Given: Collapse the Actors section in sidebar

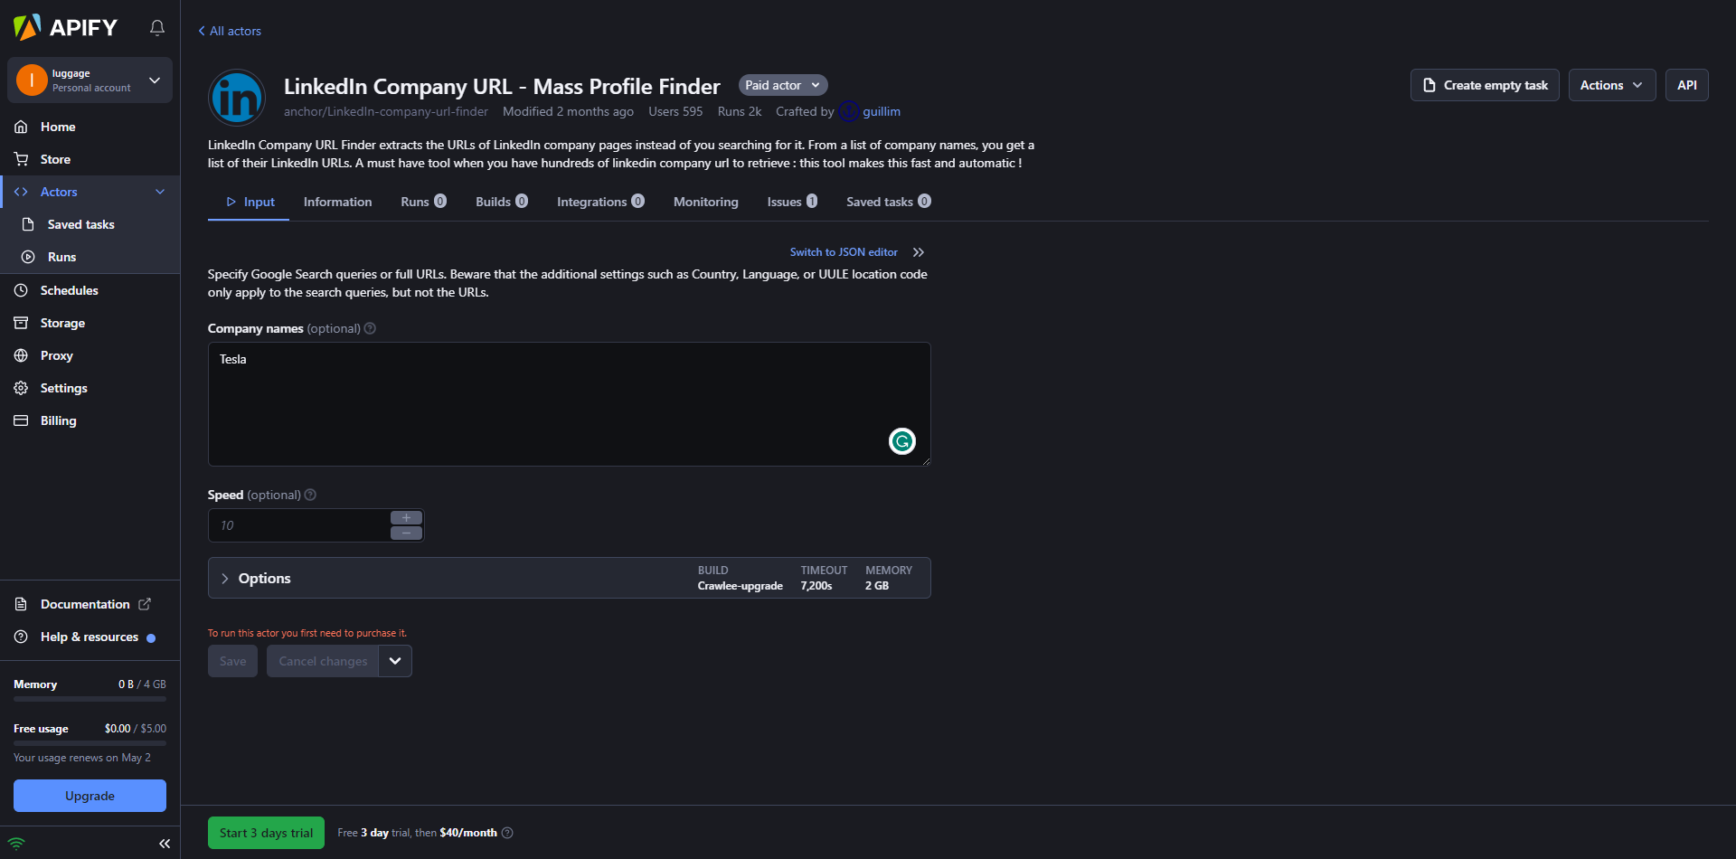Looking at the screenshot, I should click(160, 192).
